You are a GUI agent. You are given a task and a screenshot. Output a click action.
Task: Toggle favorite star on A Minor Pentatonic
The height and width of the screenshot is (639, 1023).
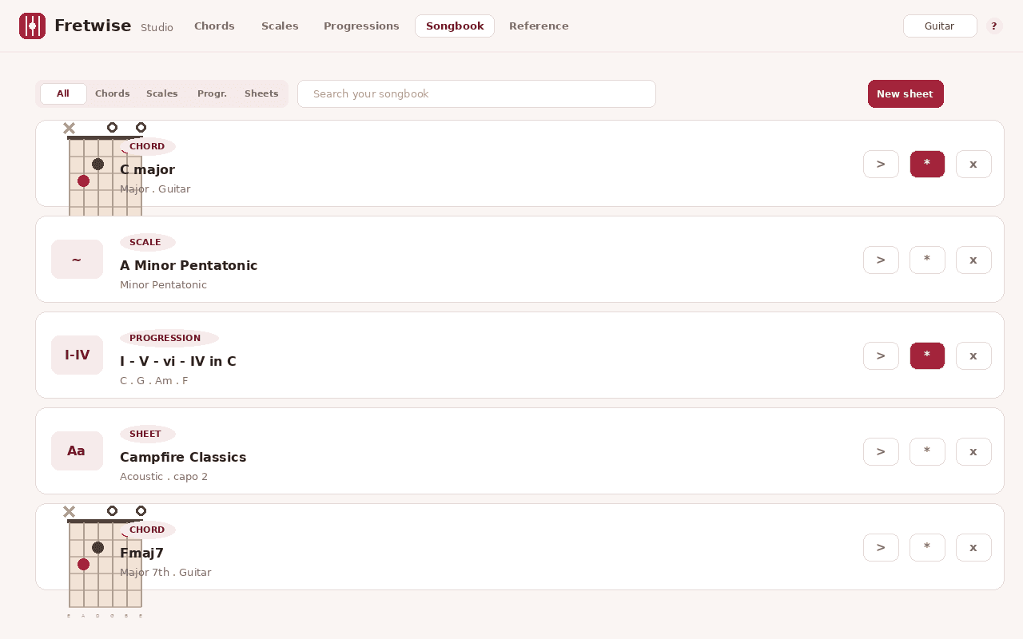pyautogui.click(x=927, y=260)
